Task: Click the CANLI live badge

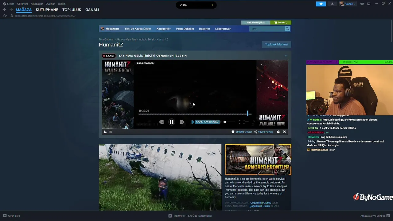Action: click(x=108, y=56)
